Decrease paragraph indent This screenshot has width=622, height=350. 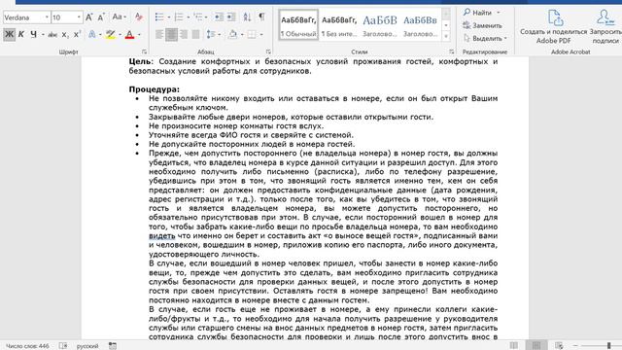point(219,17)
